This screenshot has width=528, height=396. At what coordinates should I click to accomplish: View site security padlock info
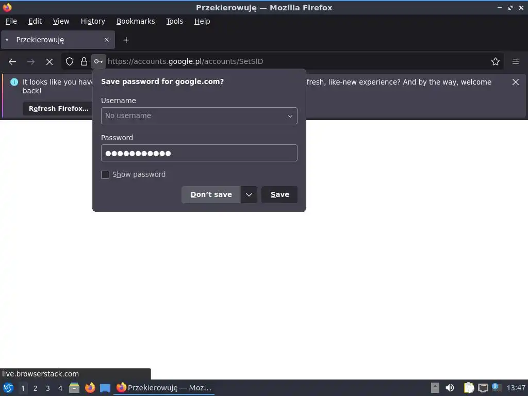pyautogui.click(x=84, y=61)
